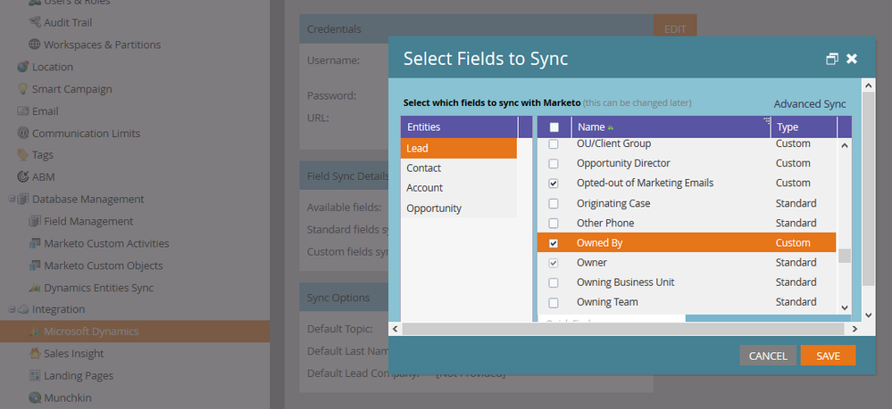Click the Workspaces & Partitions globe icon

click(x=35, y=45)
